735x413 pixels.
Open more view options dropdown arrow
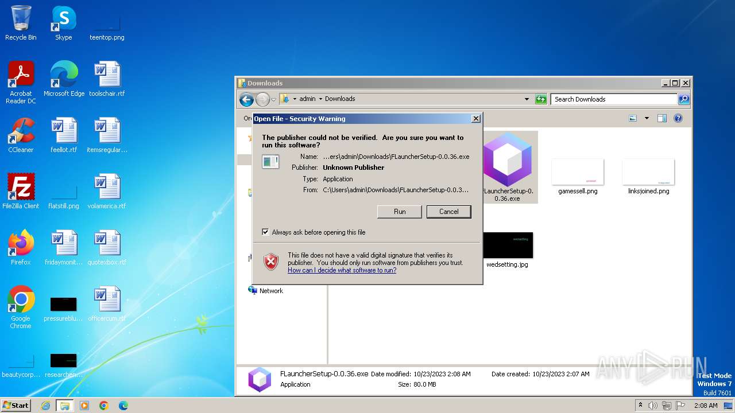point(647,118)
